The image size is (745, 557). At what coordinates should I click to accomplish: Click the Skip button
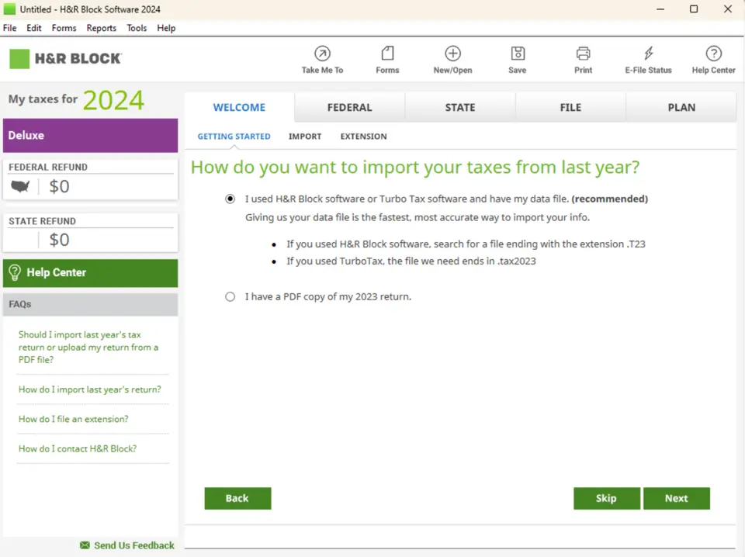[x=606, y=498]
